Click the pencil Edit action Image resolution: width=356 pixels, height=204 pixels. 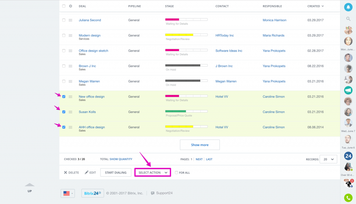tap(90, 172)
